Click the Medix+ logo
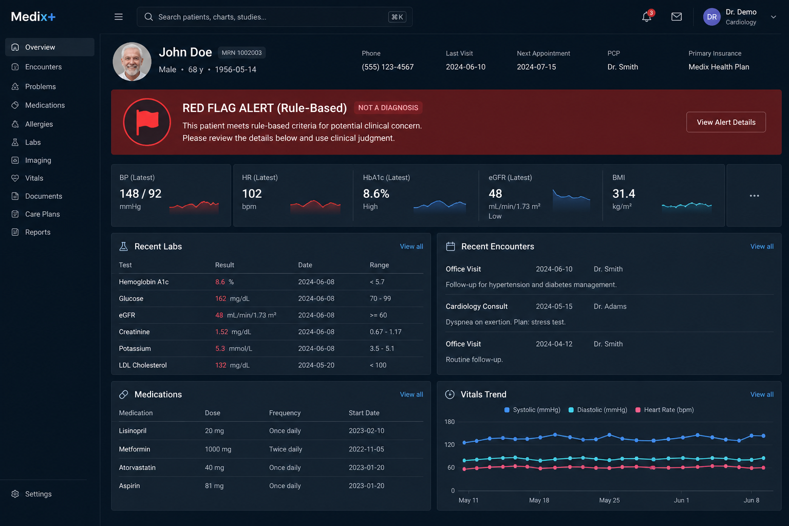The height and width of the screenshot is (526, 789). (33, 17)
